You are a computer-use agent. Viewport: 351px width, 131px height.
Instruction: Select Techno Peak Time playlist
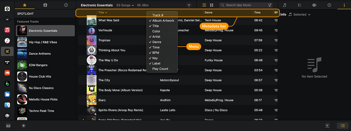coord(45,111)
